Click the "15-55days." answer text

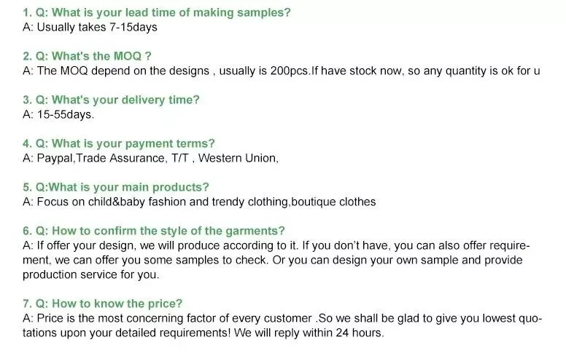(x=58, y=114)
